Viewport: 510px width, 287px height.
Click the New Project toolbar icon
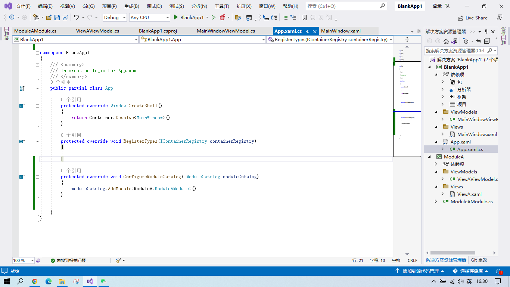[x=36, y=18]
